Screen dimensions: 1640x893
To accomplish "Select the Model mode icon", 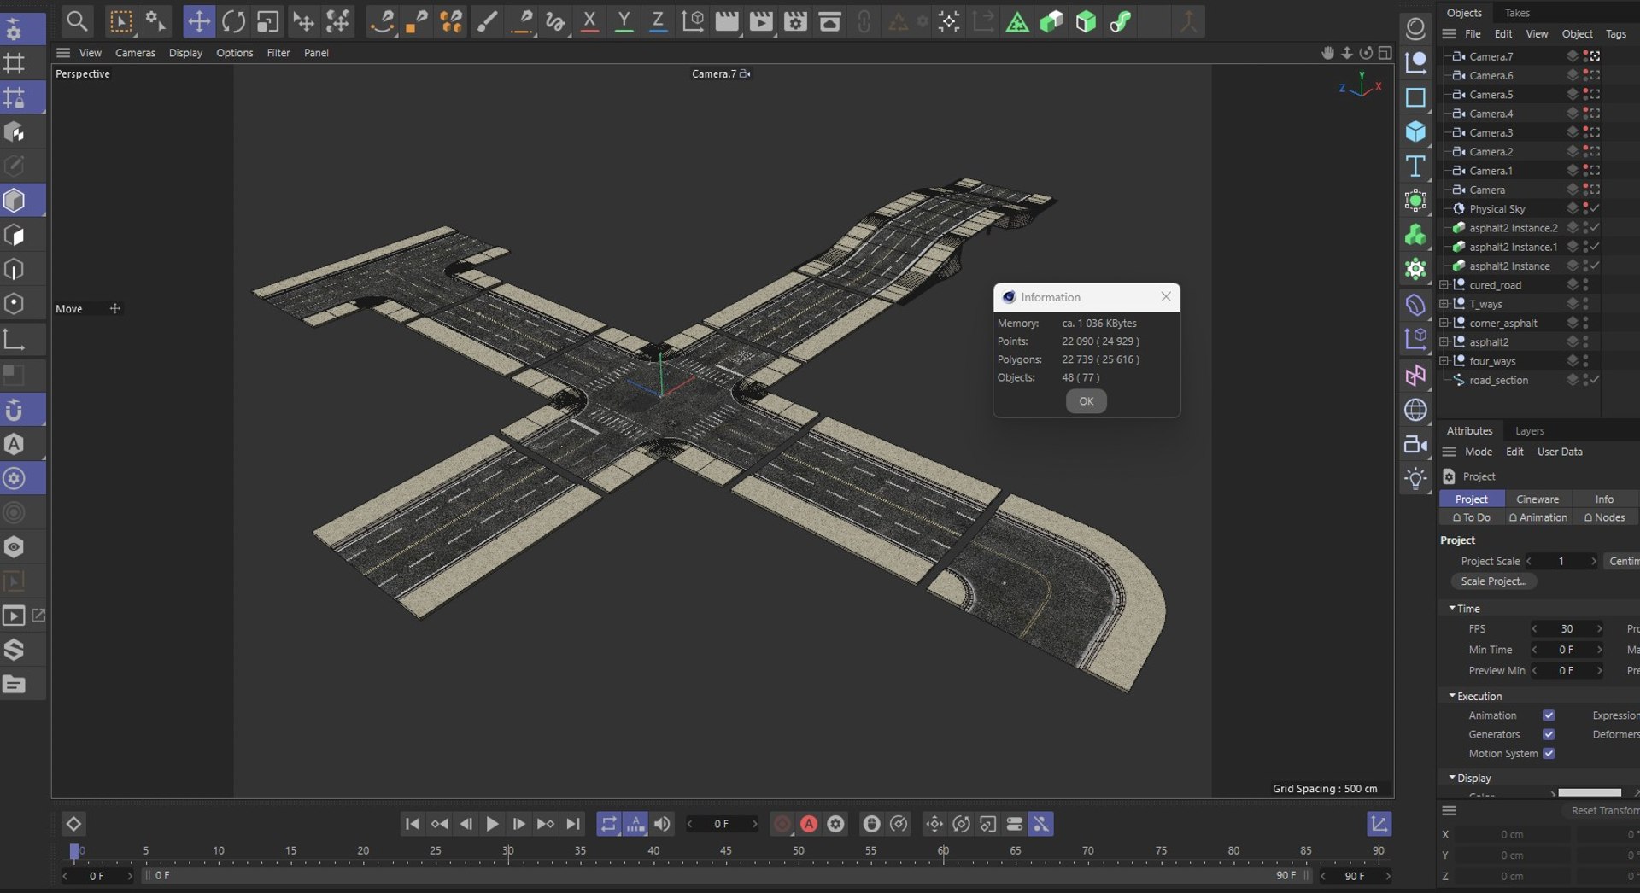I will tap(15, 200).
